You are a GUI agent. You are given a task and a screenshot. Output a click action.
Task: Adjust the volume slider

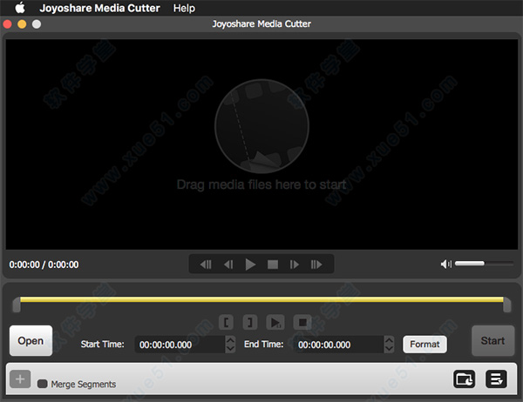(x=484, y=264)
